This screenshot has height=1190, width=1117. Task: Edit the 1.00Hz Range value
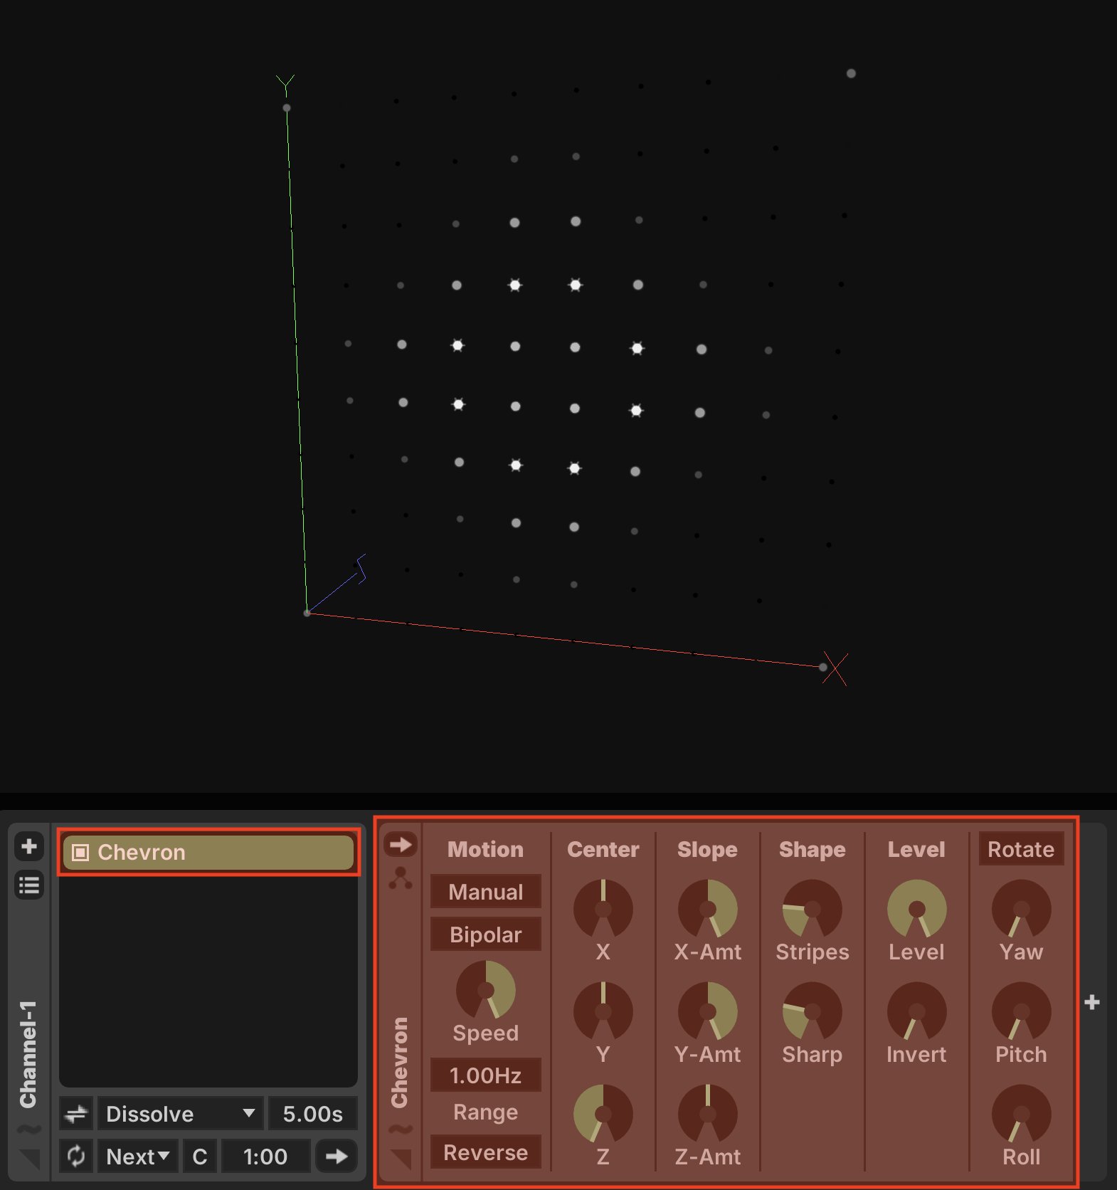tap(486, 1075)
